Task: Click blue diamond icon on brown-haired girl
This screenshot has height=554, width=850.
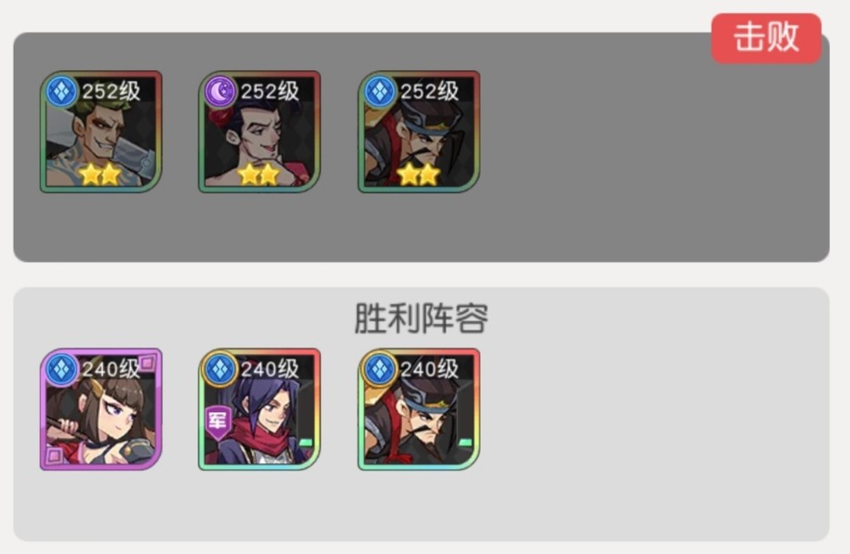Action: point(61,368)
